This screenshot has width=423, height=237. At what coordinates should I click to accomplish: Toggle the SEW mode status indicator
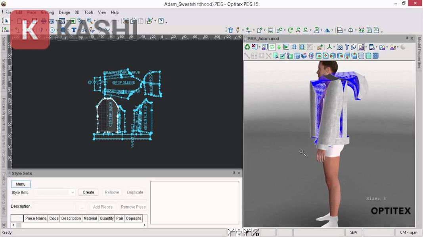(354, 232)
